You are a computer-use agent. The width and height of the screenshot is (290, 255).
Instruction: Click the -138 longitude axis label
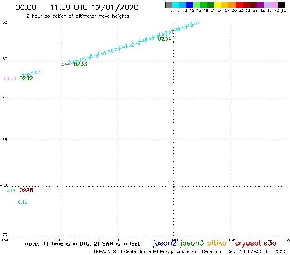click(x=230, y=240)
